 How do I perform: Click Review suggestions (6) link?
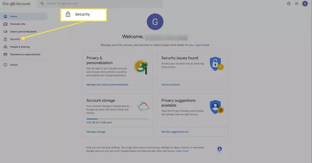[x=175, y=132]
